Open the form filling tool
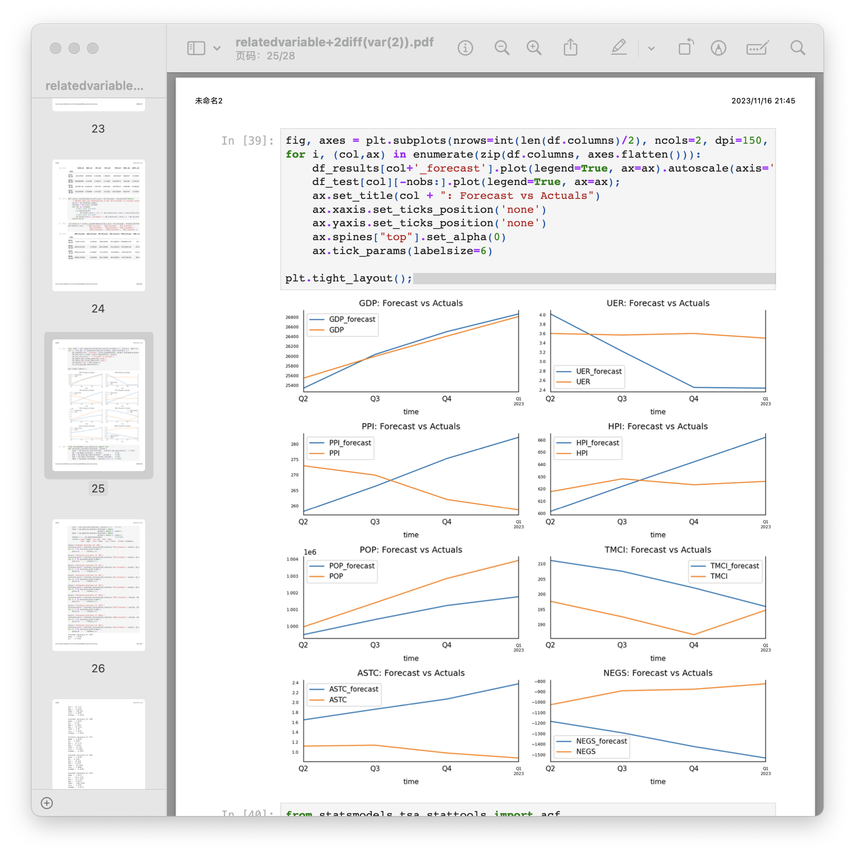 [x=758, y=48]
